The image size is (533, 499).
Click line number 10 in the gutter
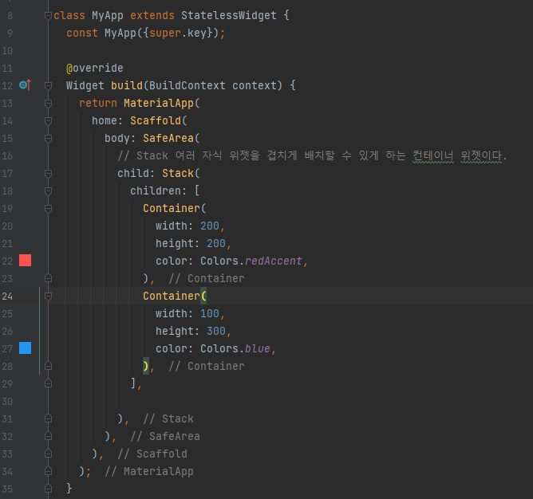point(7,50)
